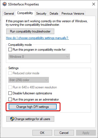Screen dimensions: 98x138
Task: Check Disable fullscreen optimizations
Action: coord(10,93)
